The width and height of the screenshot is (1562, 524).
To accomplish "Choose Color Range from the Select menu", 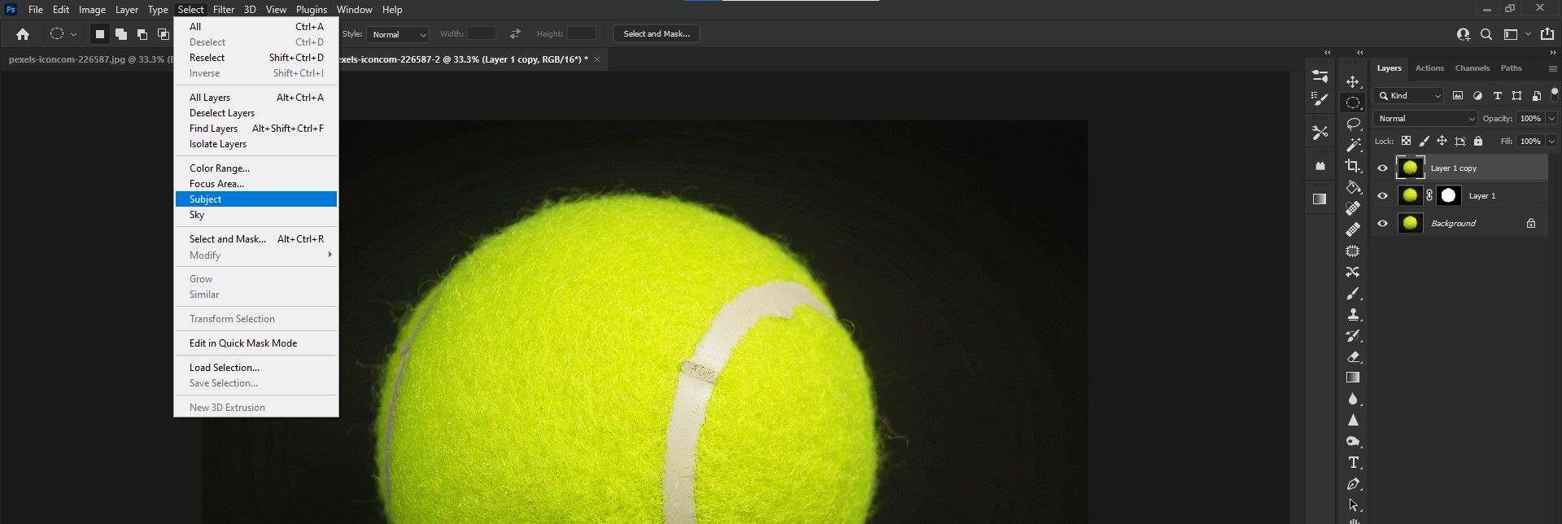I will 256,168.
